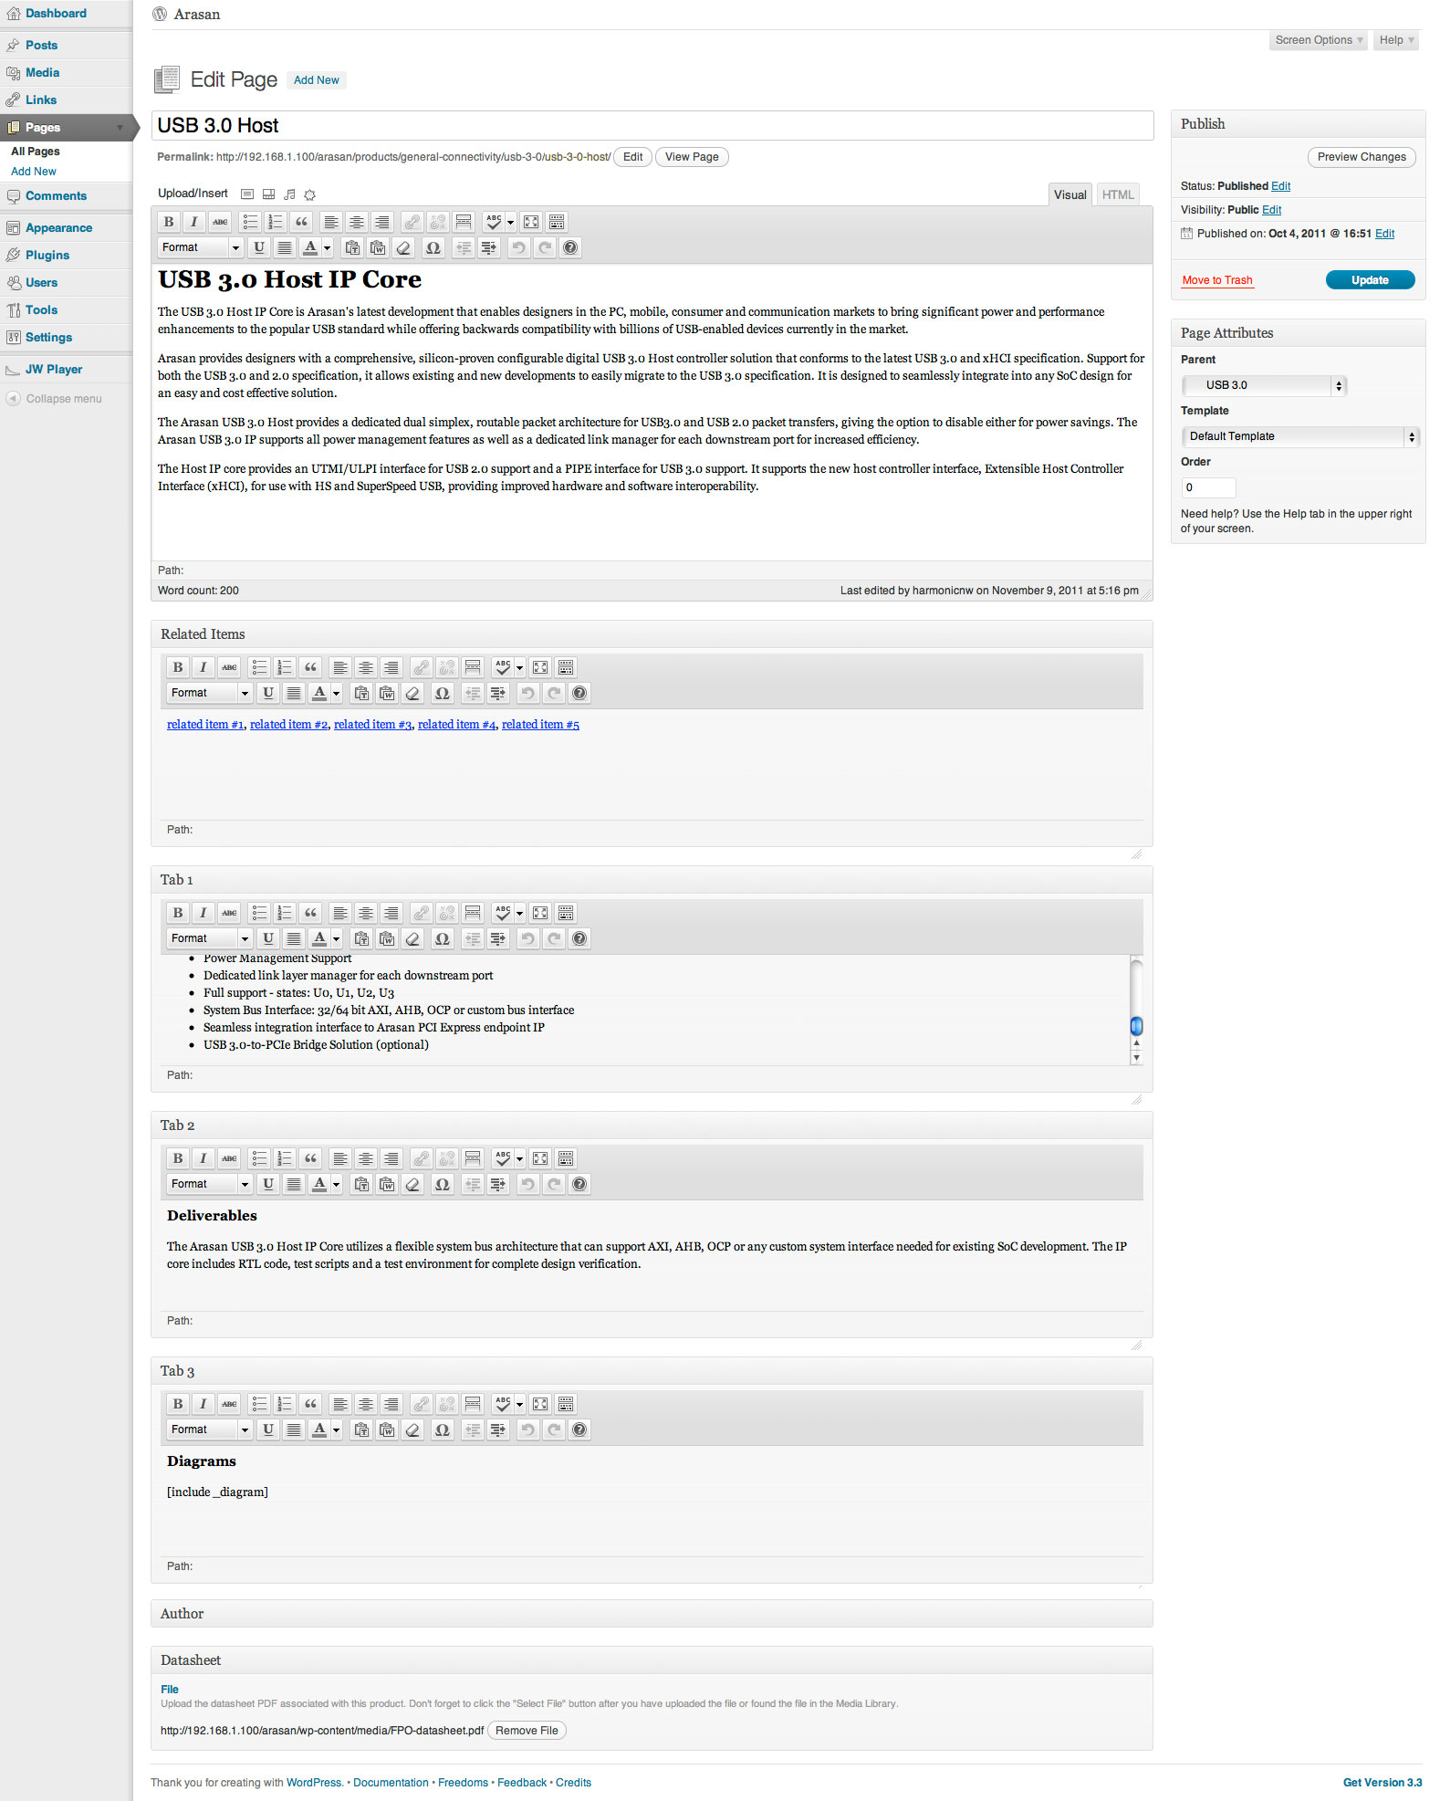Open the Plugins menu in the sidebar
Image resolution: width=1440 pixels, height=1801 pixels.
click(x=47, y=256)
